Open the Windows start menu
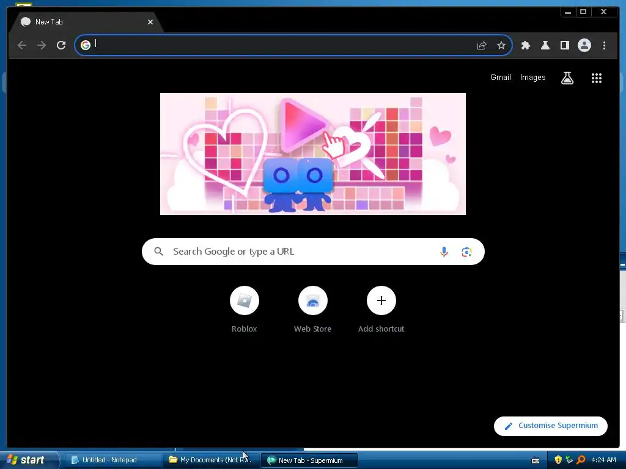This screenshot has height=469, width=626. point(29,460)
